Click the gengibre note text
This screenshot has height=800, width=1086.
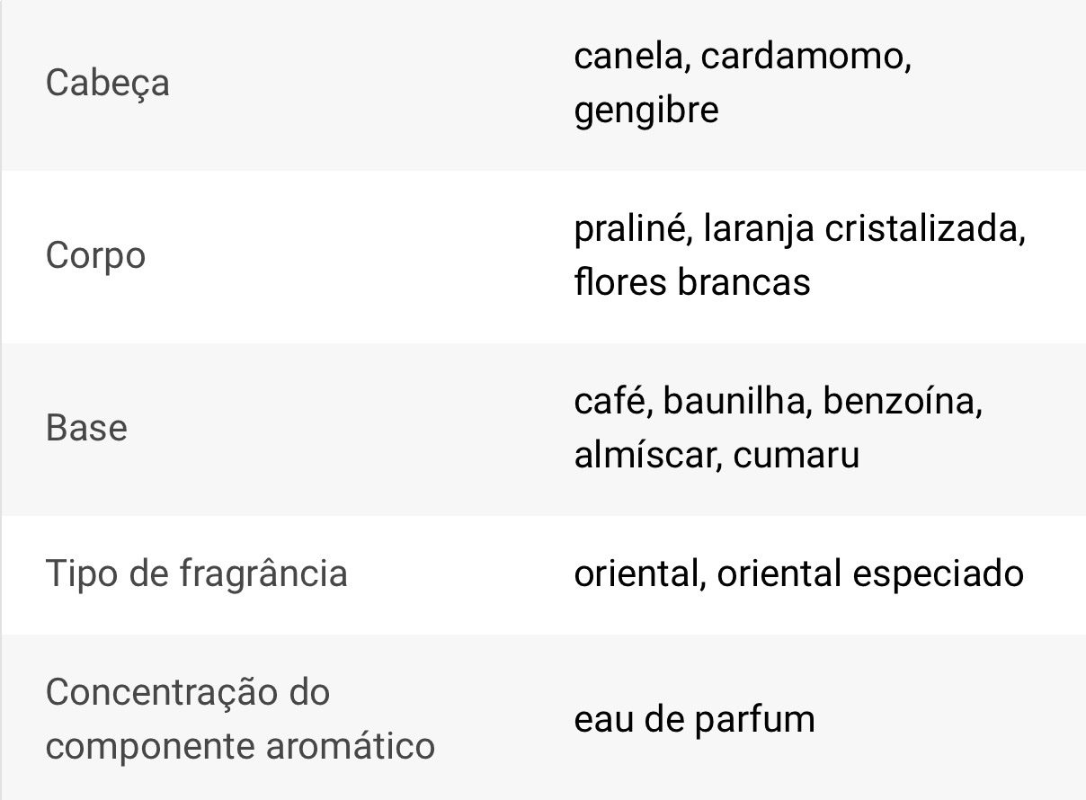click(645, 111)
